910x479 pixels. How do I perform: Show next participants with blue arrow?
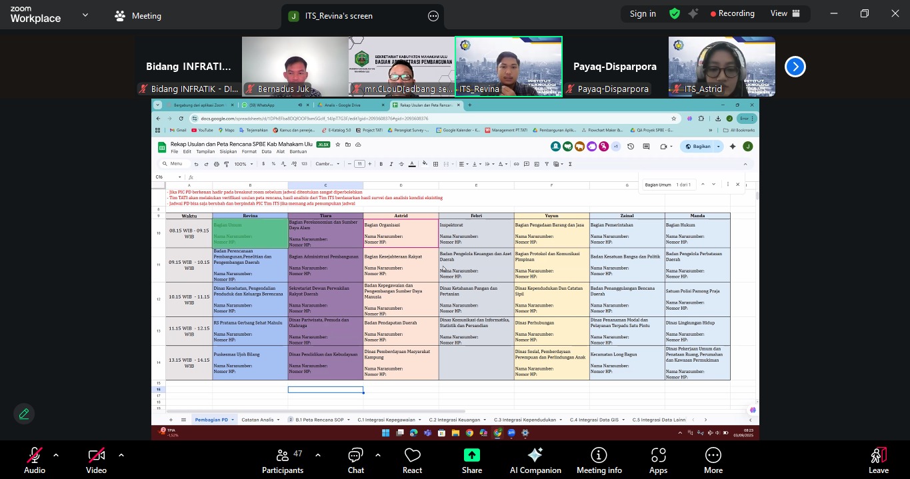795,67
